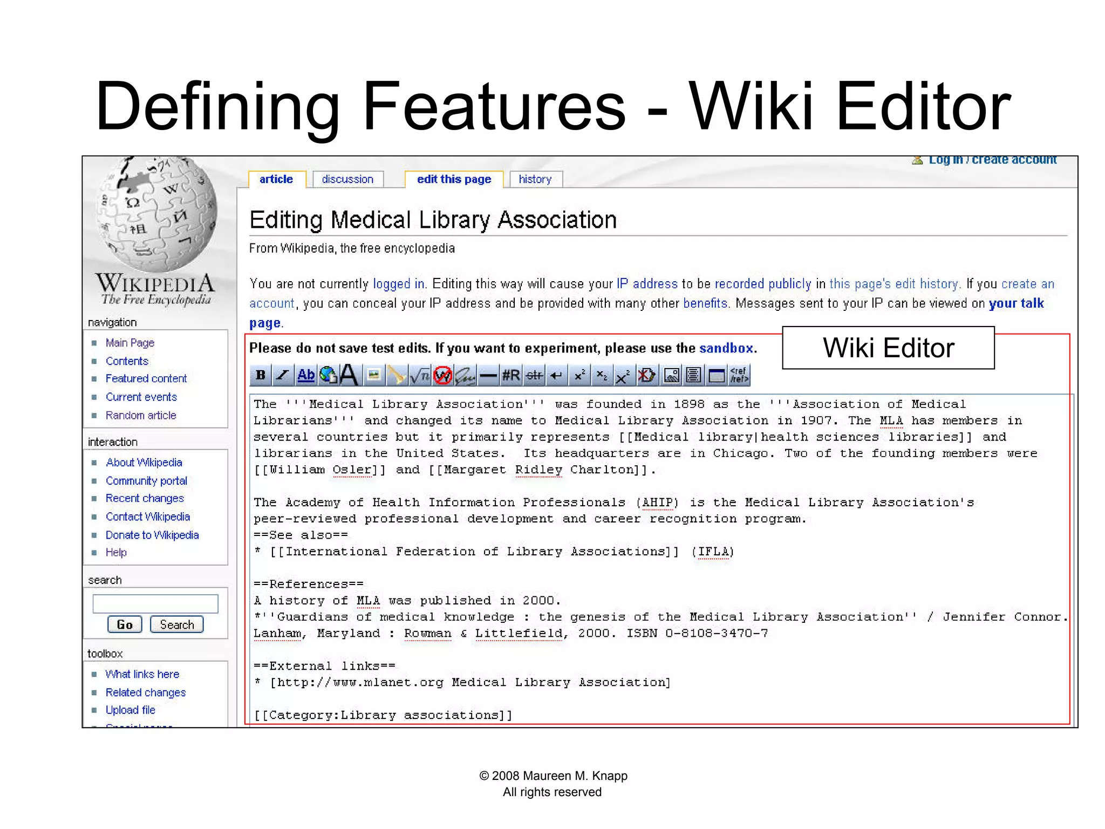Open Donate to Wikipedia link

[152, 535]
